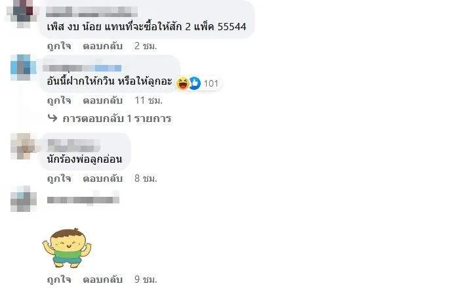Reply to the comment อันนี้ฝากให้กวิน หรือให้ลูกอะ
Screen dimensions: 467x288
click(x=103, y=100)
